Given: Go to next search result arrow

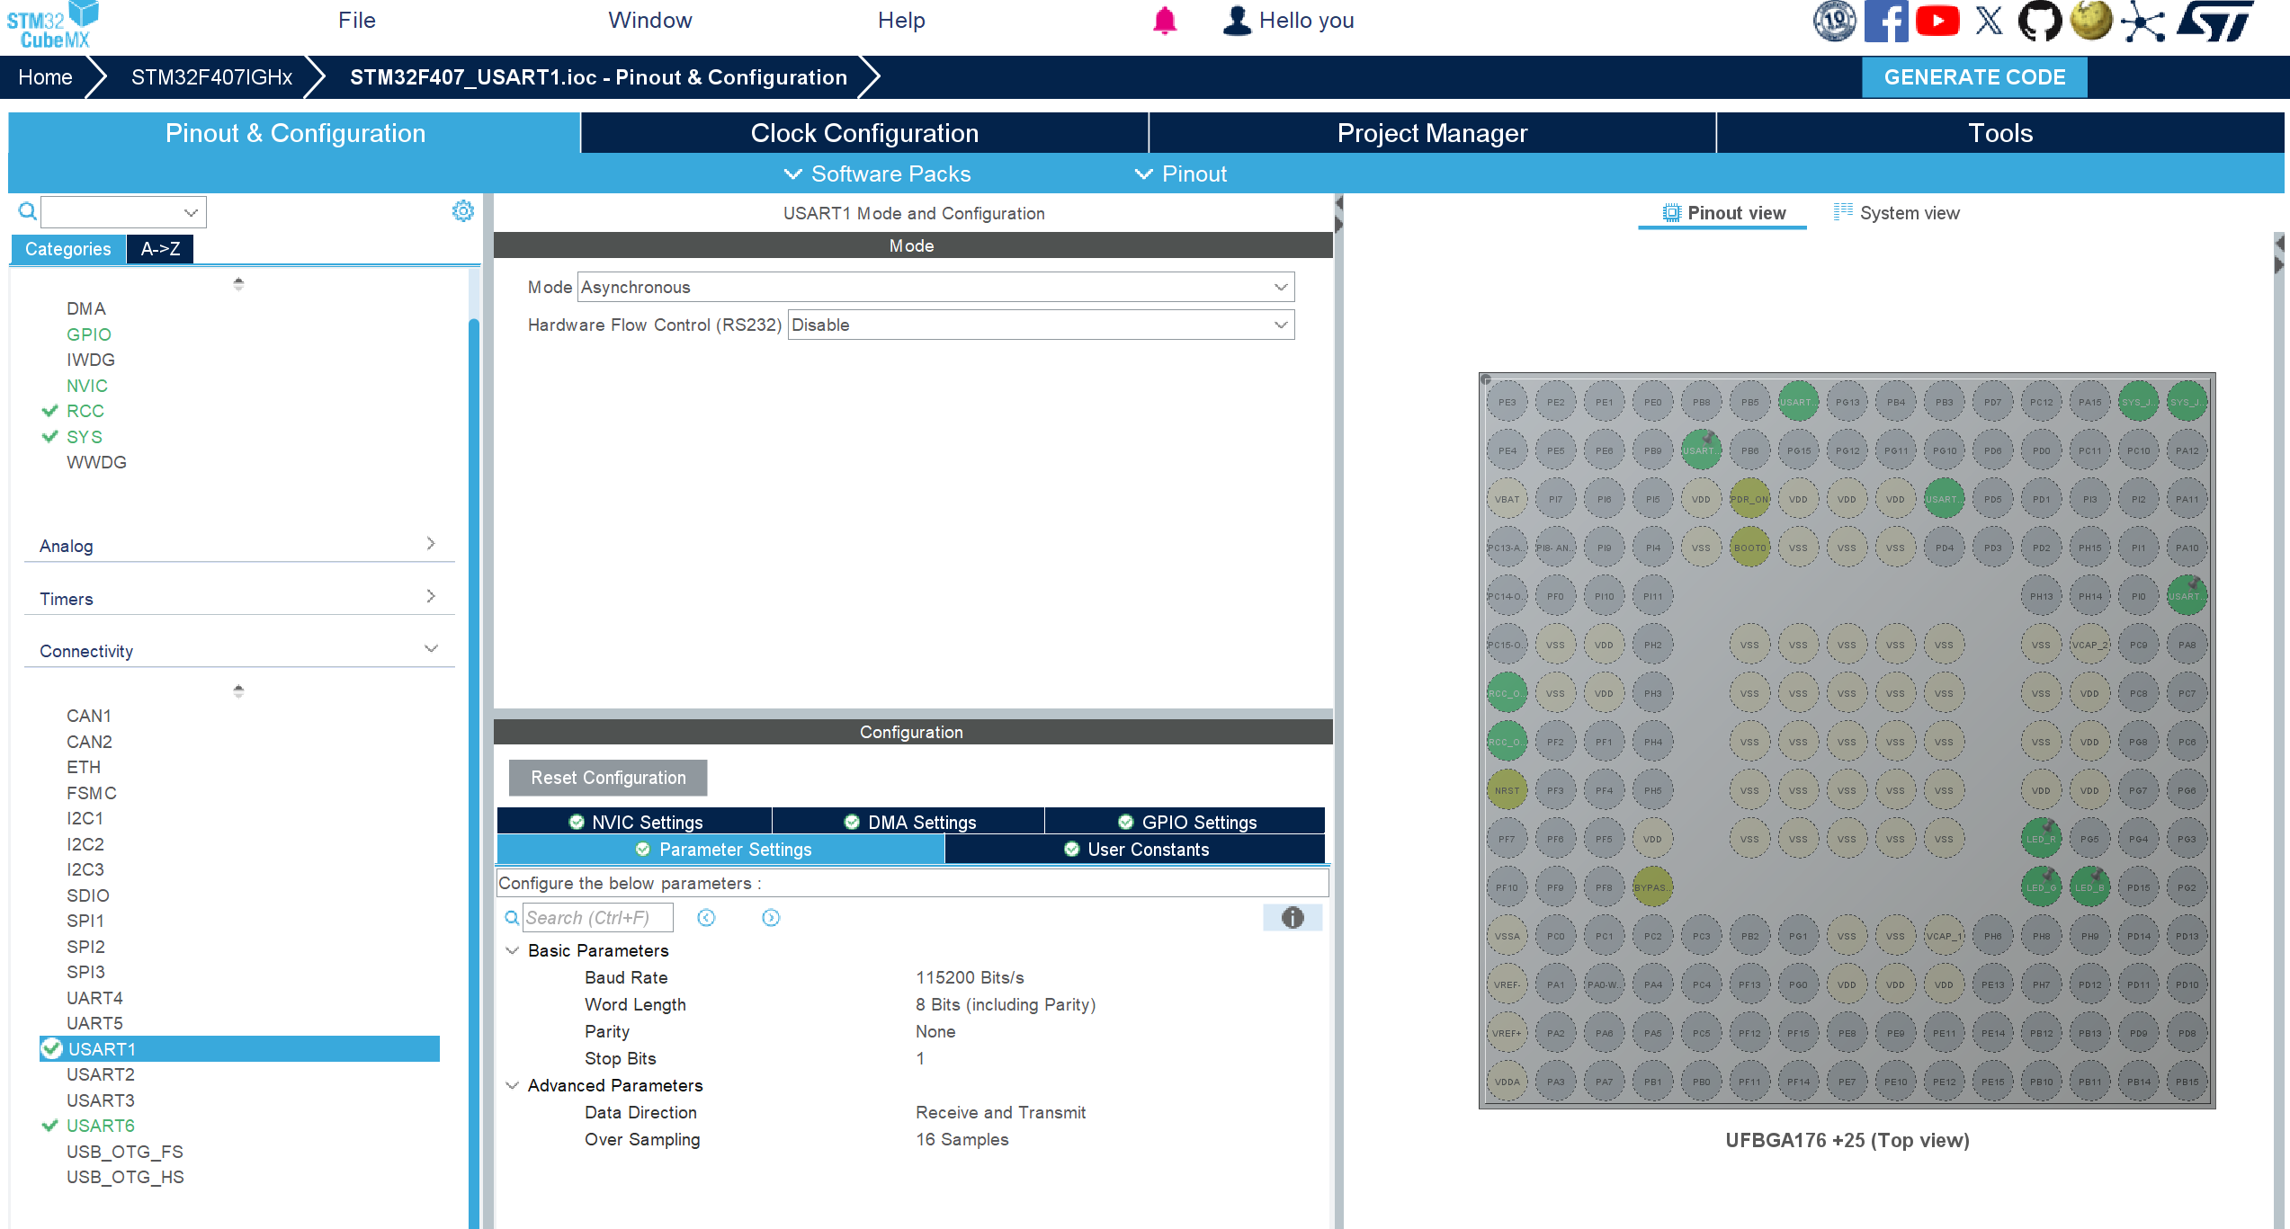Looking at the screenshot, I should click(x=771, y=918).
